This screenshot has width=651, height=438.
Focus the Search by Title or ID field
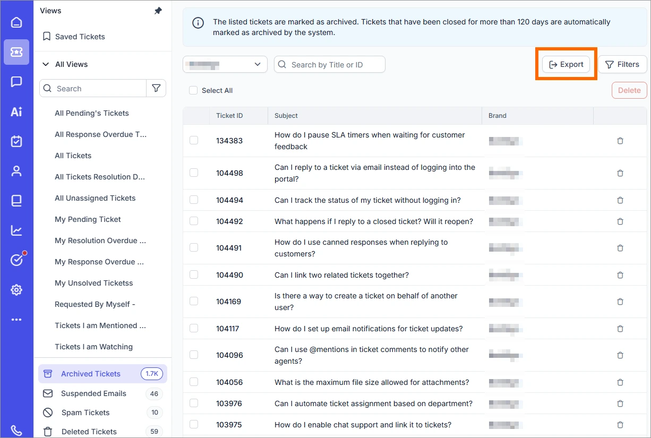click(x=330, y=64)
